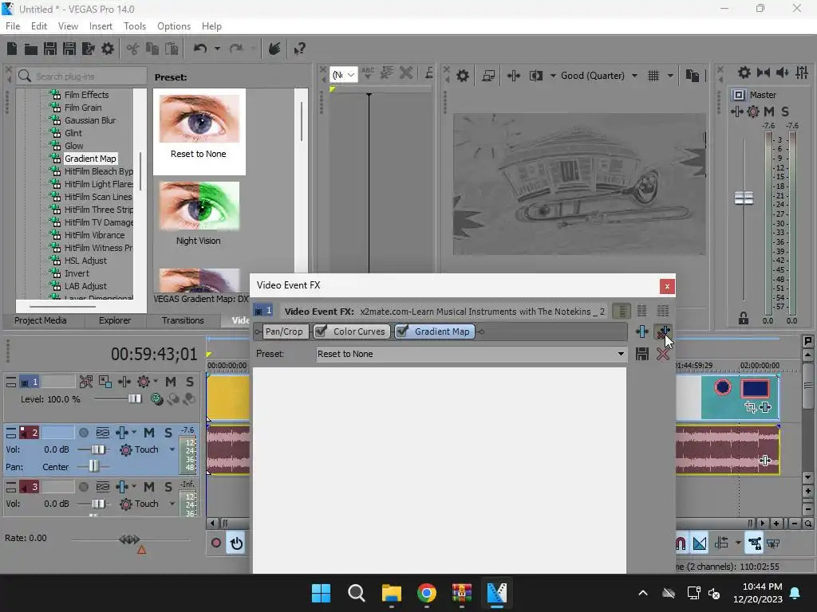Open File Explorer from taskbar
The height and width of the screenshot is (612, 817).
(x=391, y=593)
